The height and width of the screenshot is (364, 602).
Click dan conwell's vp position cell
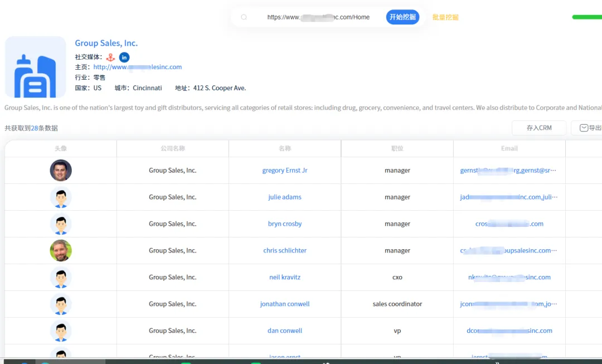coord(397,331)
